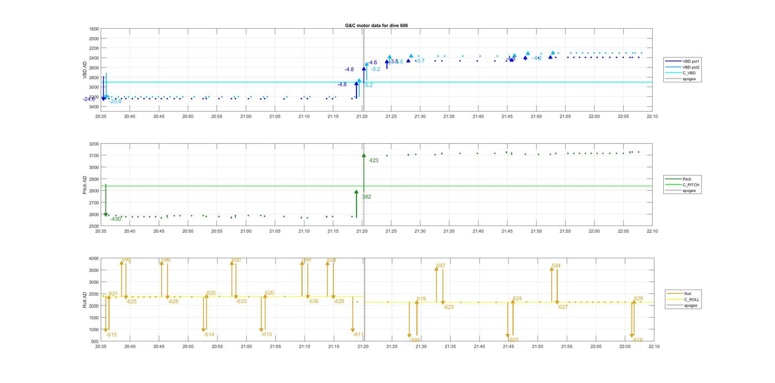
Task: Click the "-25.8" data label
Action: pyautogui.click(x=115, y=102)
